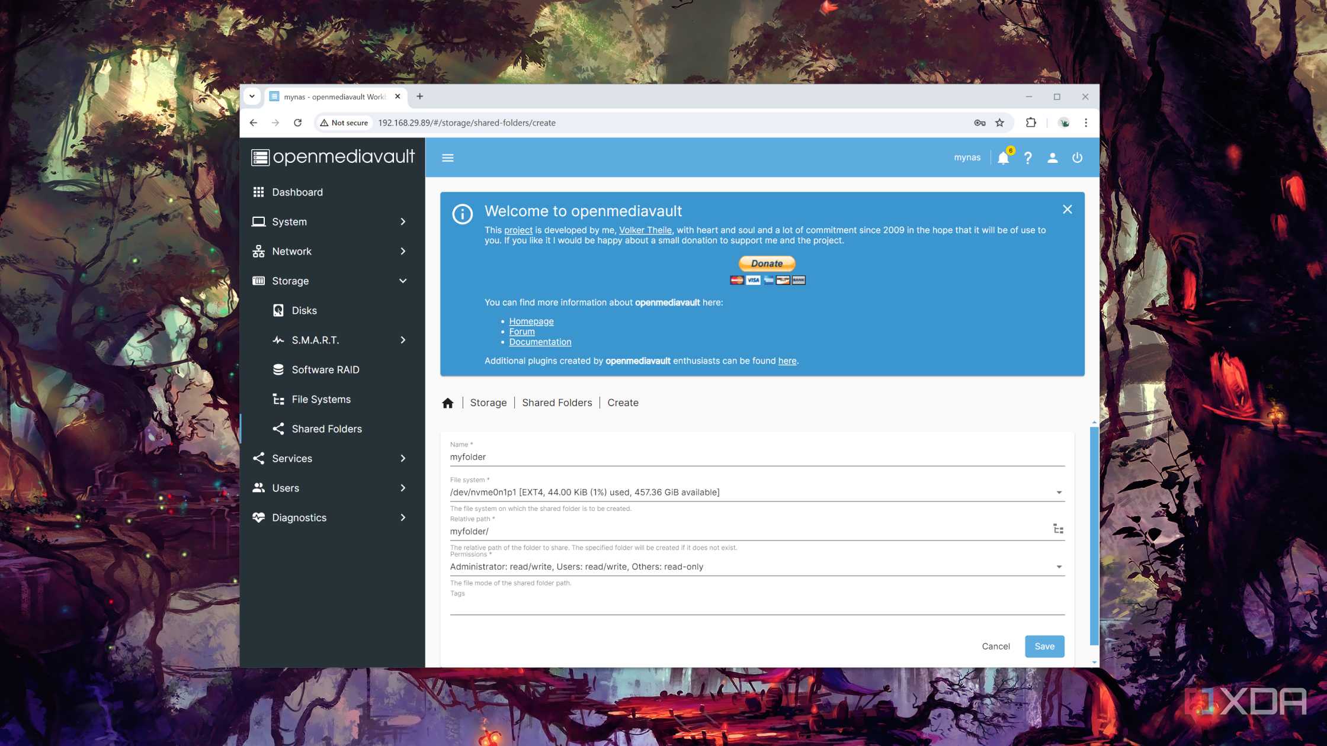
Task: Open the help question mark icon
Action: 1028,157
